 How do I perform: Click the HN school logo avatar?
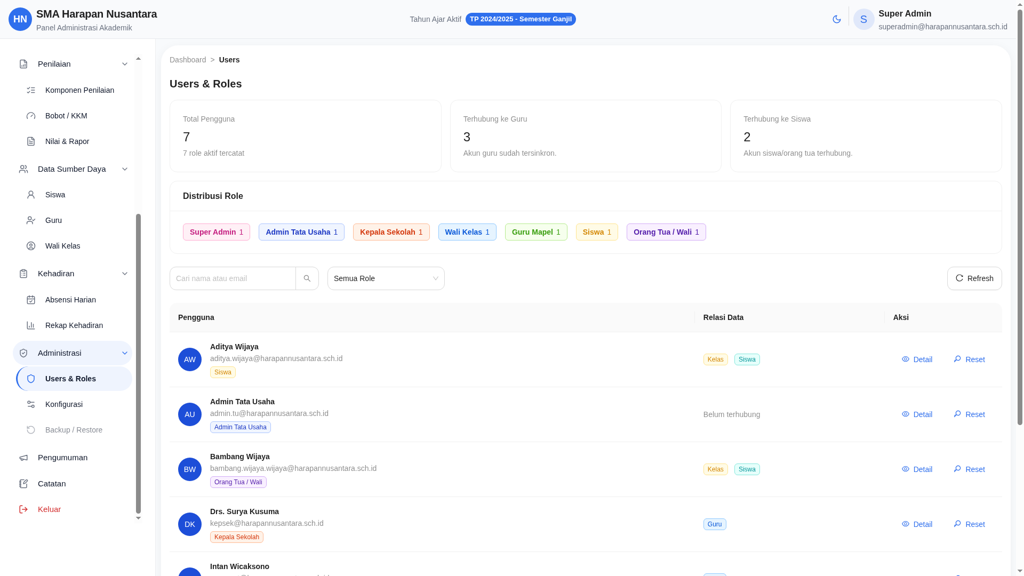pos(20,19)
